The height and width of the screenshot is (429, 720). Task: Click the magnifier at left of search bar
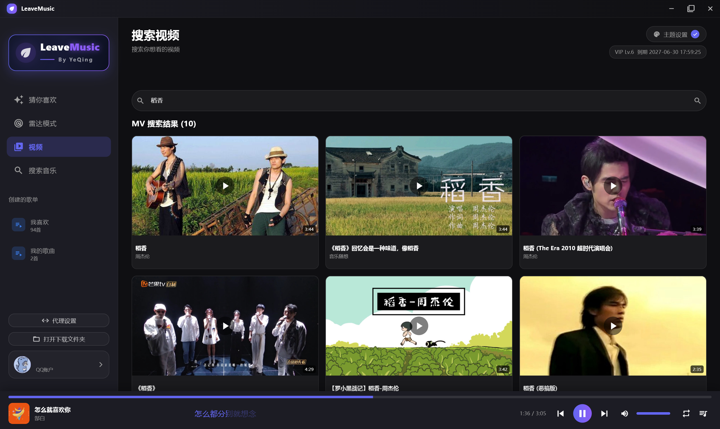140,101
